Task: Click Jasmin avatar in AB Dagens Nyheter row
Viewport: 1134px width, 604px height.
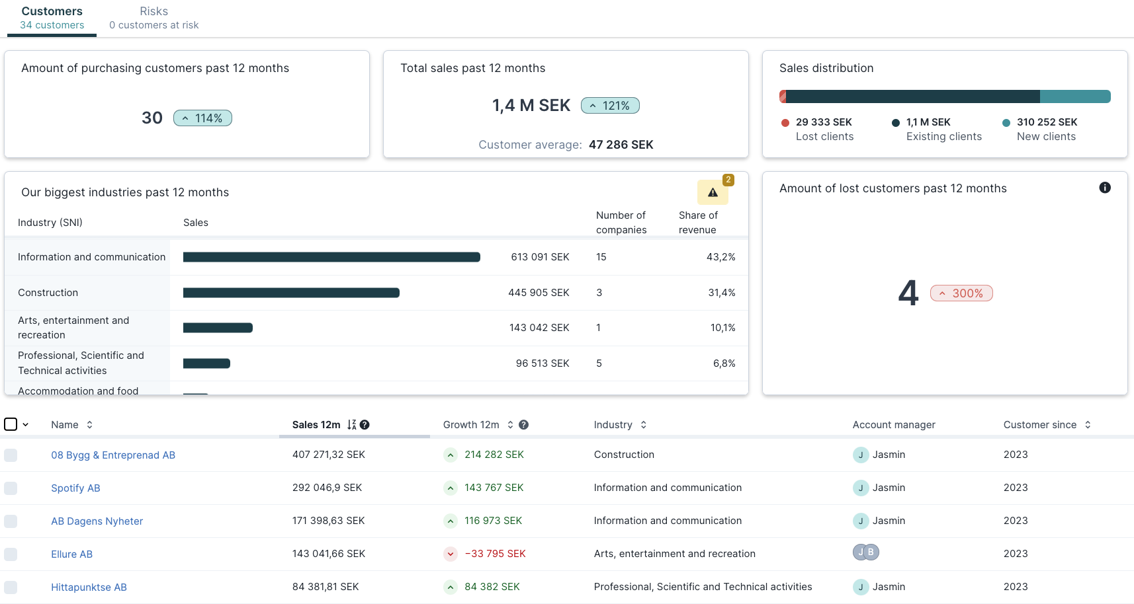Action: tap(861, 521)
